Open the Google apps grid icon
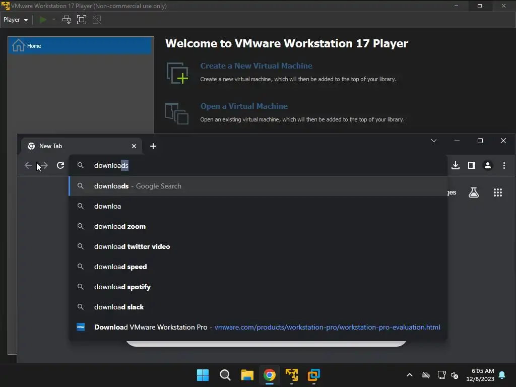The width and height of the screenshot is (516, 387). 498,192
